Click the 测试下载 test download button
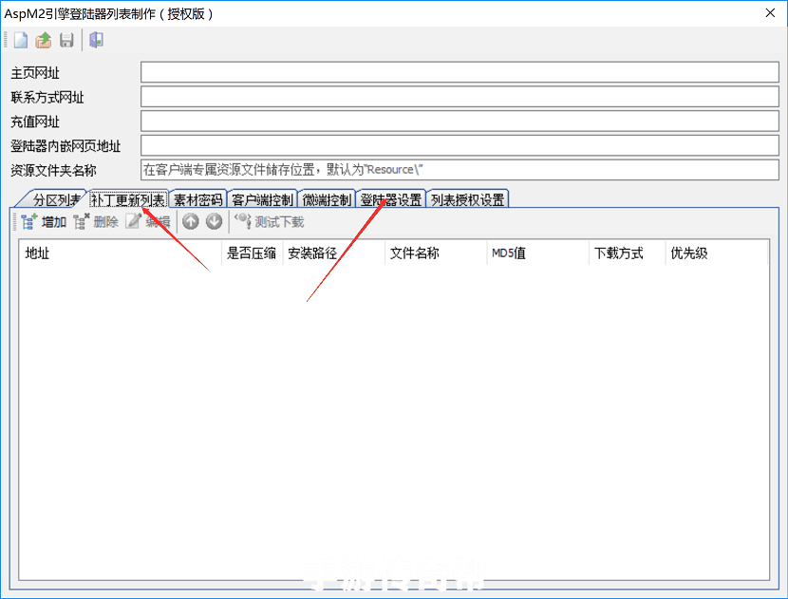This screenshot has width=788, height=599. pyautogui.click(x=270, y=221)
